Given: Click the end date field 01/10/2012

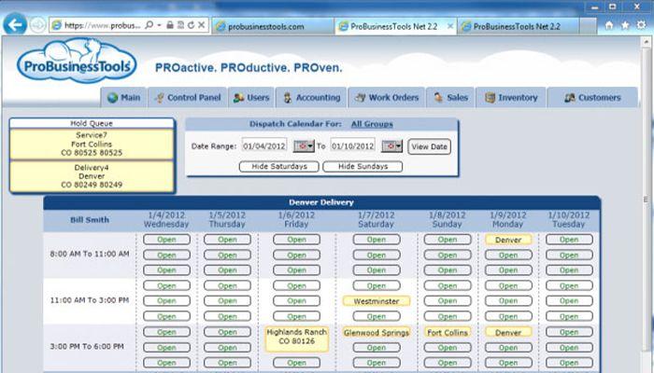Looking at the screenshot, I should tap(352, 146).
